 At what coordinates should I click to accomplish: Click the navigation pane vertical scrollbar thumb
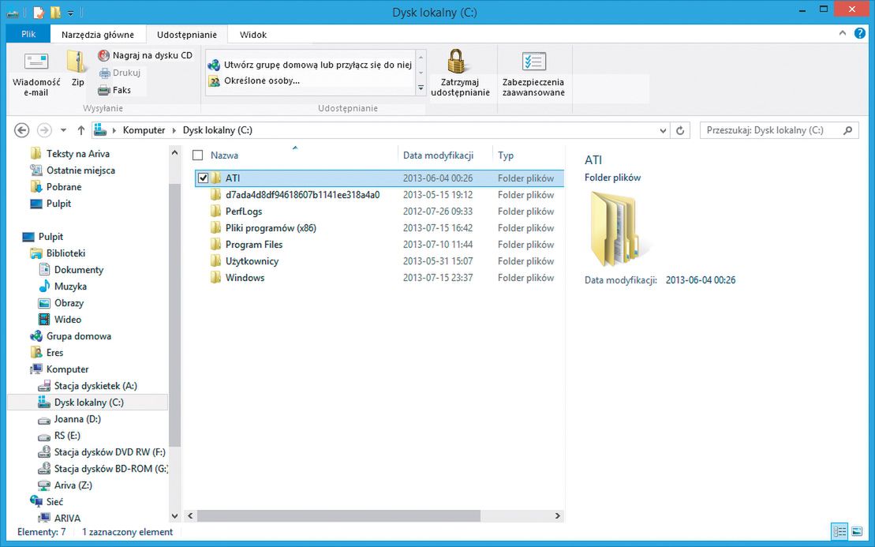pyautogui.click(x=174, y=316)
